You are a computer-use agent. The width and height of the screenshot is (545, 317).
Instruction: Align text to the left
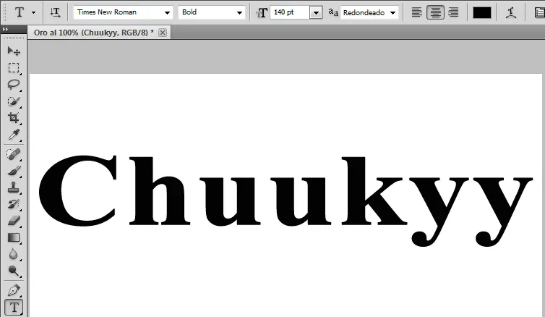coord(417,12)
